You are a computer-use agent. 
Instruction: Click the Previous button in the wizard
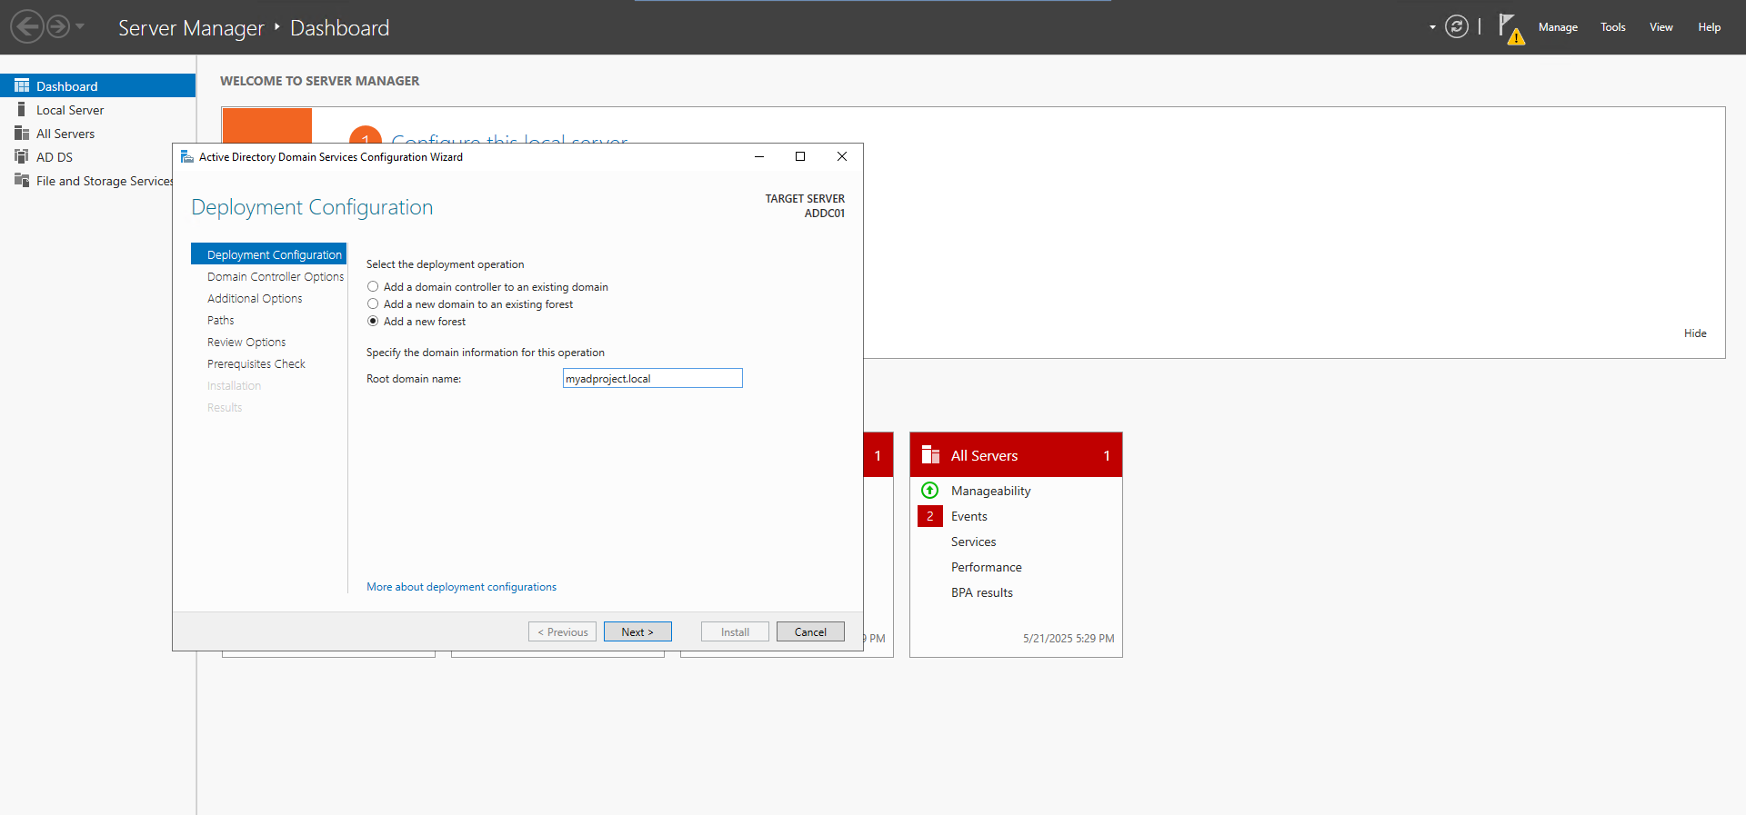pos(562,631)
